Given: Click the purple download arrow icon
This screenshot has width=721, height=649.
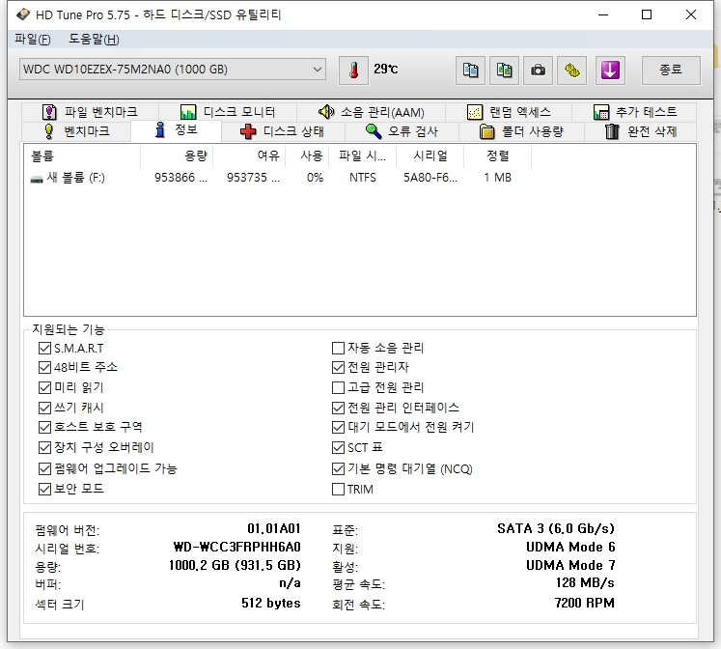Looking at the screenshot, I should [610, 71].
